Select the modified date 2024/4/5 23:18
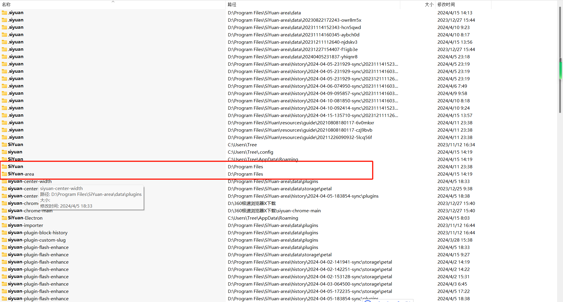This screenshot has height=302, width=563. coord(454,57)
